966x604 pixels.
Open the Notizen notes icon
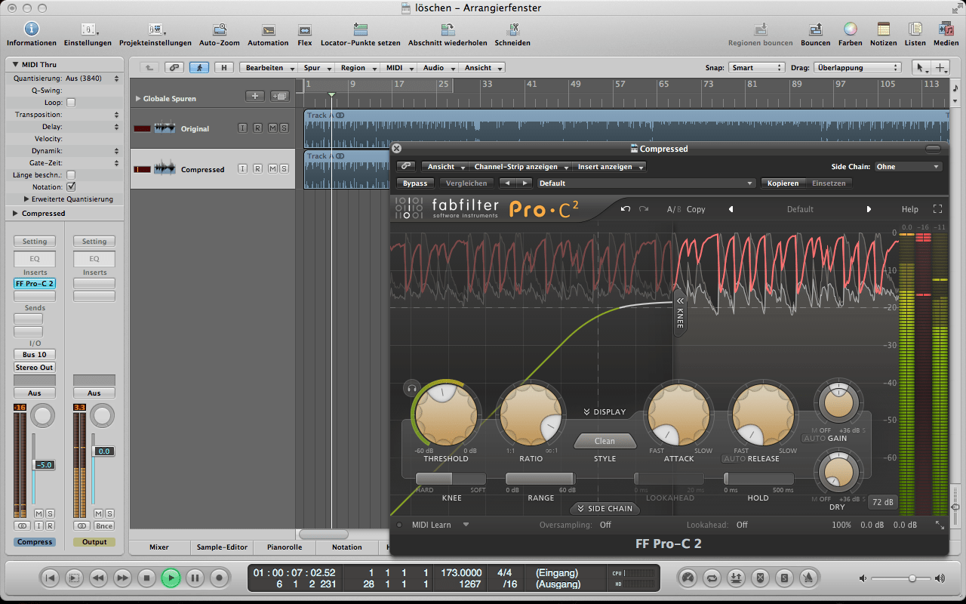883,29
